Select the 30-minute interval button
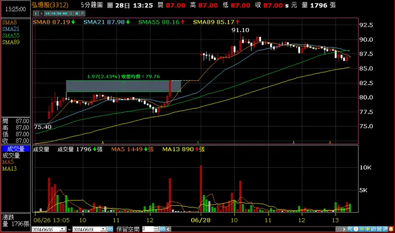The width and height of the screenshot is (395, 233). [59, 13]
